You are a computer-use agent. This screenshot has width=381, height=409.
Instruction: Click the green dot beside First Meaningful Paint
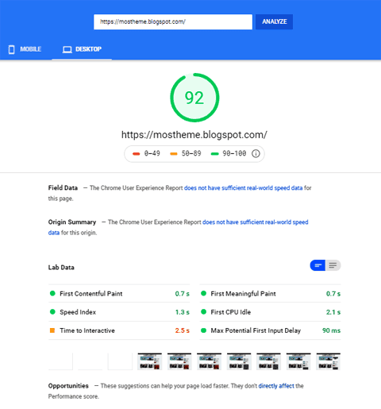point(203,293)
